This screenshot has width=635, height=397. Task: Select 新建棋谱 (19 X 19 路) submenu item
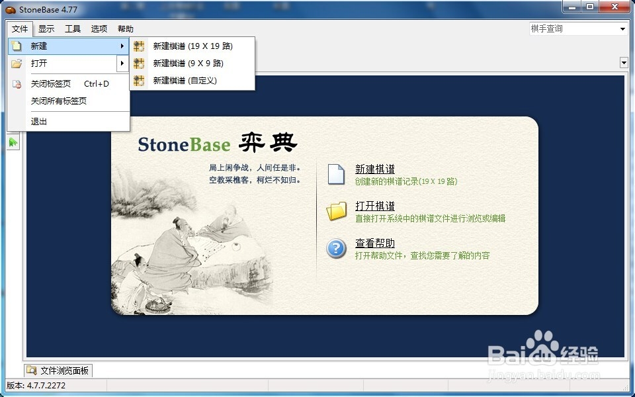tap(192, 46)
